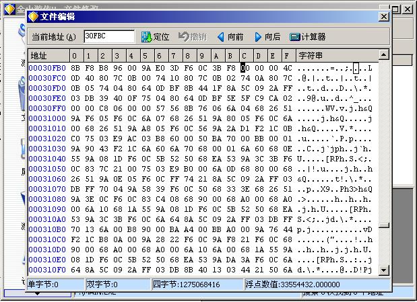
Task: Select address 00031070
Action: coord(47,189)
